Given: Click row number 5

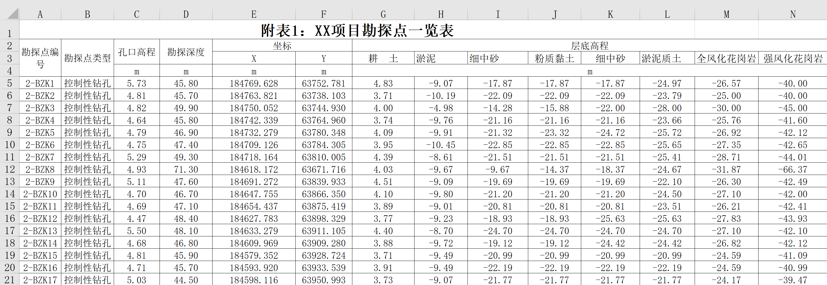Looking at the screenshot, I should pyautogui.click(x=10, y=83).
